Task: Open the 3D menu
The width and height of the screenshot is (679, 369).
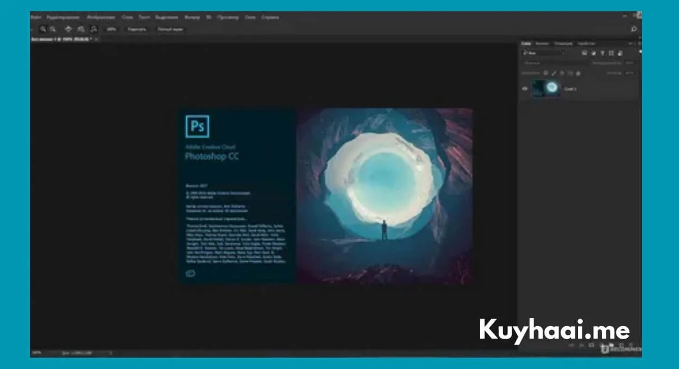Action: point(209,17)
